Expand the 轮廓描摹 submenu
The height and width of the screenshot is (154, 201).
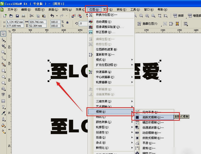[114, 82]
